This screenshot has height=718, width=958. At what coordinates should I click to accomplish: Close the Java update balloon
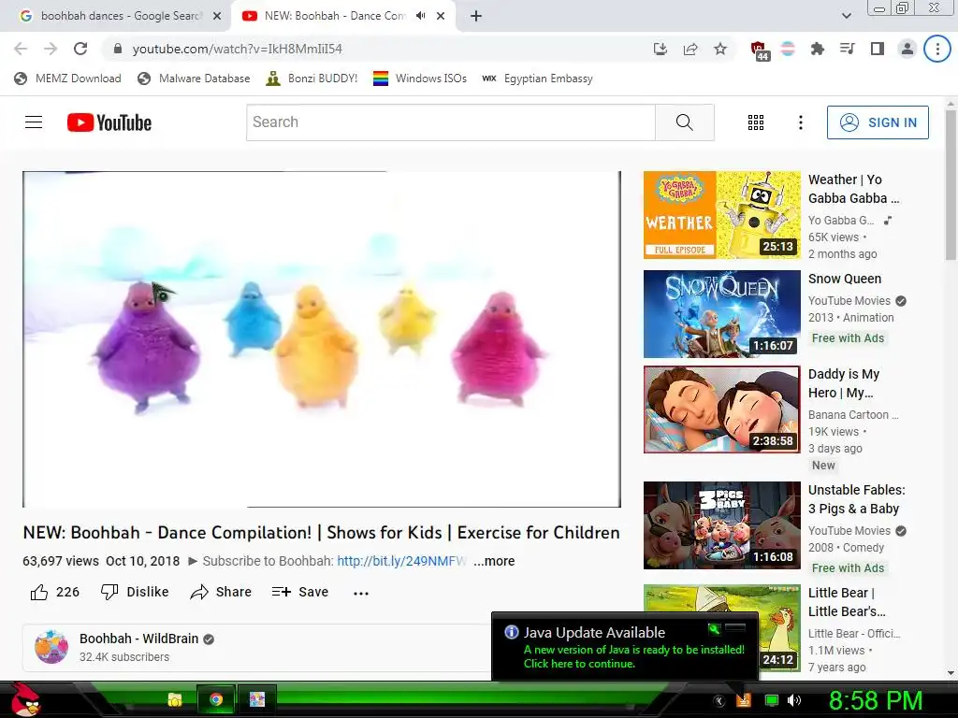(x=735, y=628)
